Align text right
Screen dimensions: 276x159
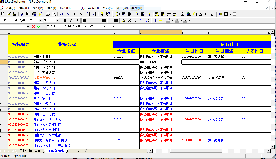pos(96,20)
